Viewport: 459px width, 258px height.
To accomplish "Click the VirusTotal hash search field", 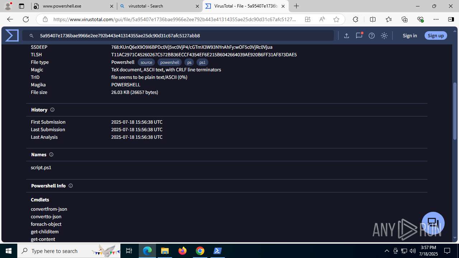I will (x=178, y=35).
